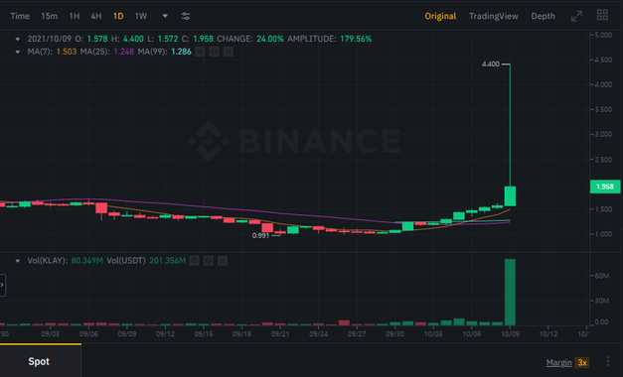Remove the Vol indicator with its X

coord(223,261)
